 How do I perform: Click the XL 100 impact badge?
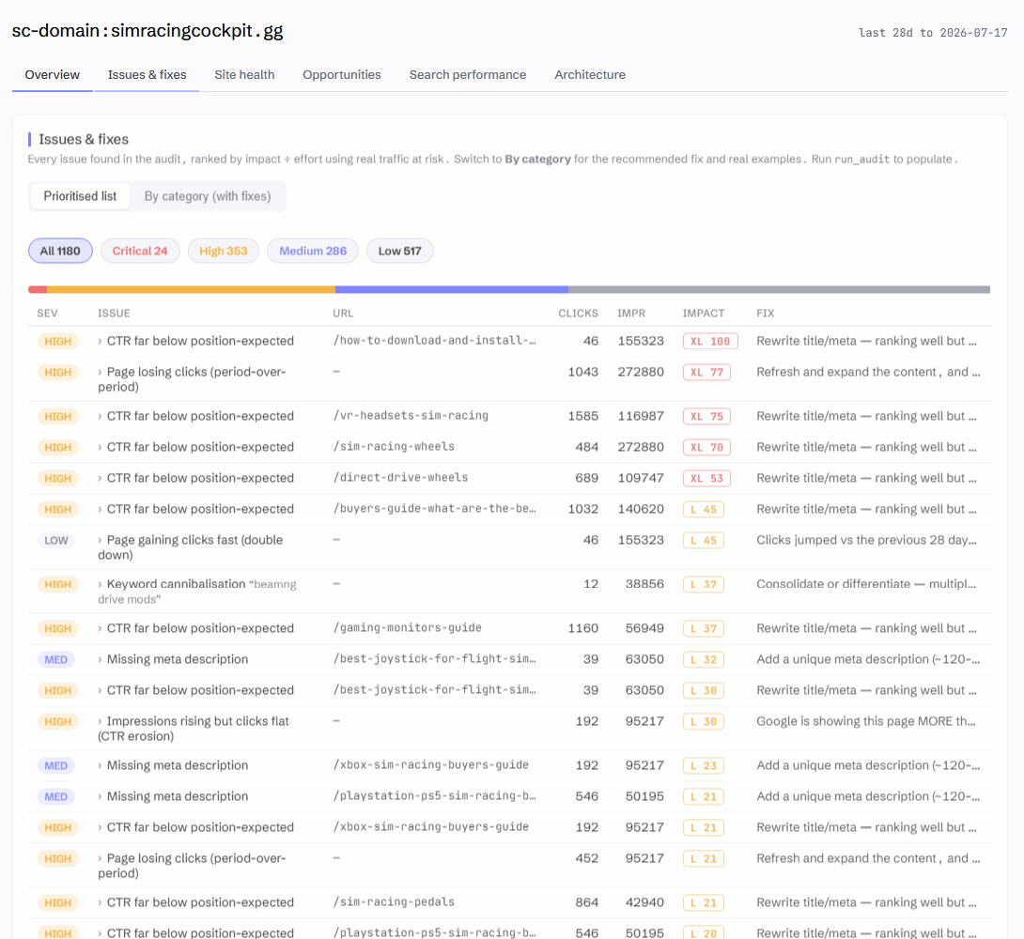click(710, 341)
